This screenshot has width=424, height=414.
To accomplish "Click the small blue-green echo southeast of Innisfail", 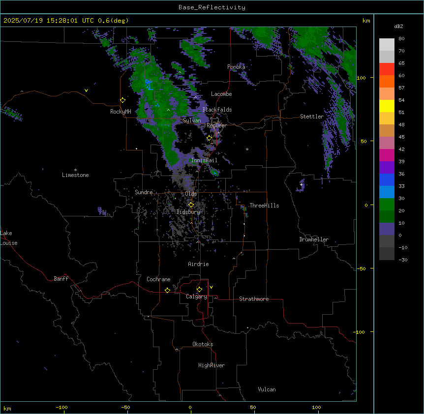I will [x=214, y=172].
